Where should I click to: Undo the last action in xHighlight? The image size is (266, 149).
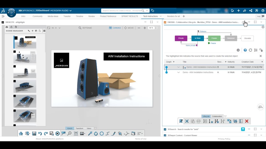click(x=40, y=134)
